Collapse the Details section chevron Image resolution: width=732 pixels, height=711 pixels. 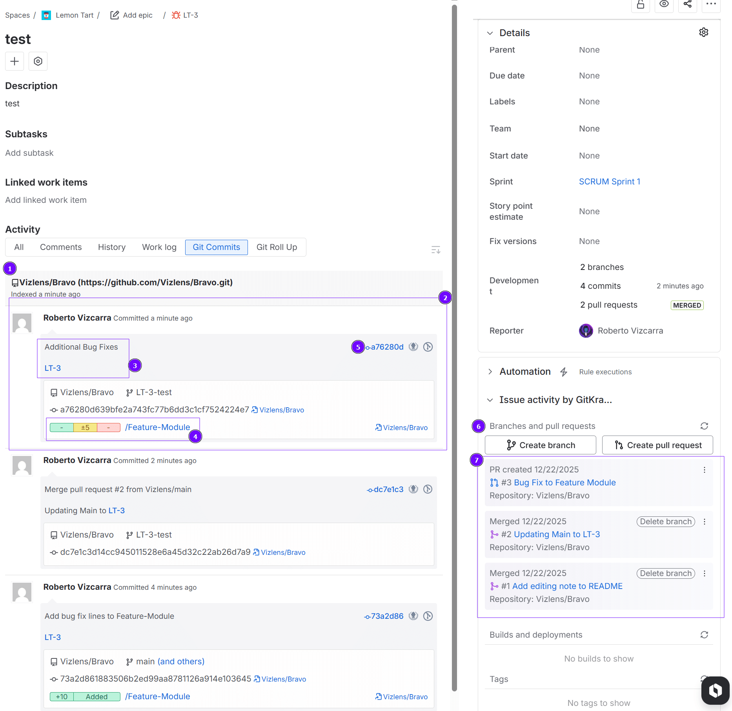click(490, 33)
